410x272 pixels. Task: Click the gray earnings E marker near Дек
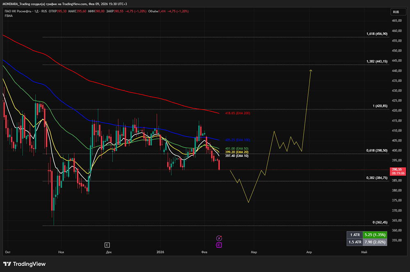[107, 245]
